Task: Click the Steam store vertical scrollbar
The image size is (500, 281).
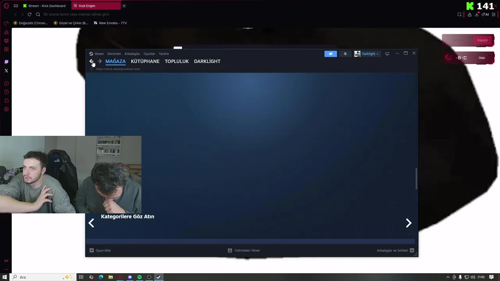Action: click(416, 179)
